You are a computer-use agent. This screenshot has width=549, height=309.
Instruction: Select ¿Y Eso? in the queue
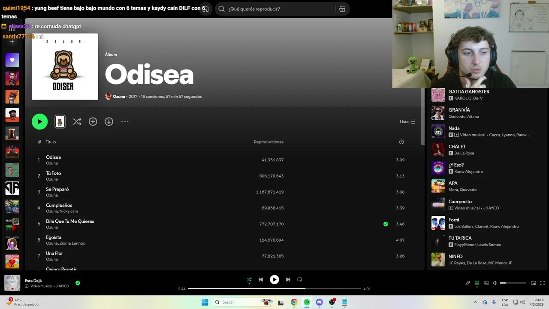487,168
